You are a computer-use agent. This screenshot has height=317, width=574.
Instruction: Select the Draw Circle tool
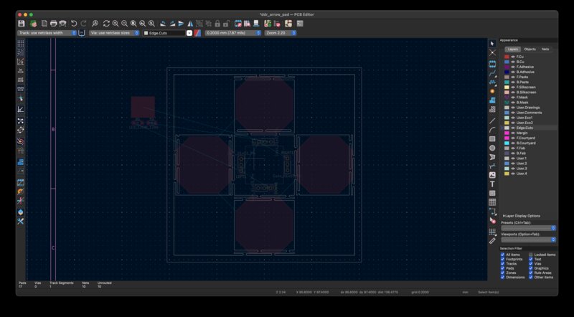point(492,147)
